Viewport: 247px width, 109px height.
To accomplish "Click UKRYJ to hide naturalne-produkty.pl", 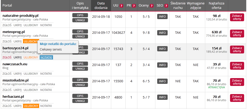I will click(17, 25).
